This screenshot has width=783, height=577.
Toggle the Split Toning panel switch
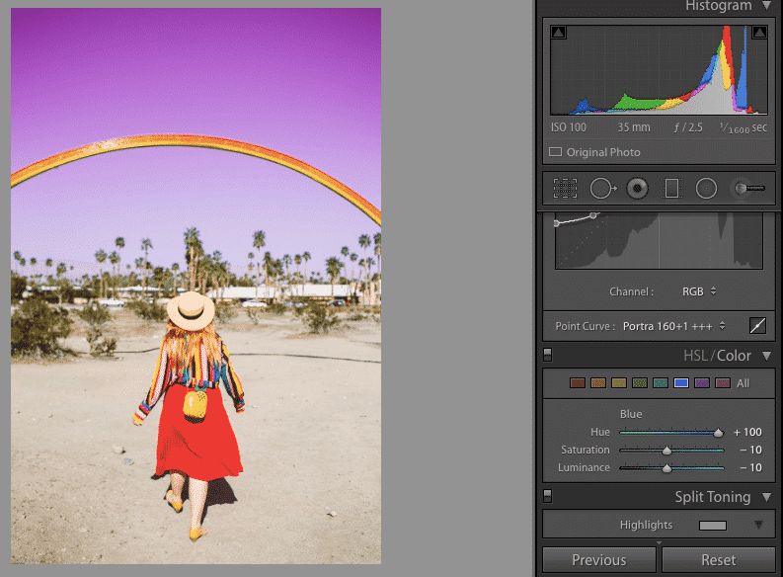tap(548, 497)
